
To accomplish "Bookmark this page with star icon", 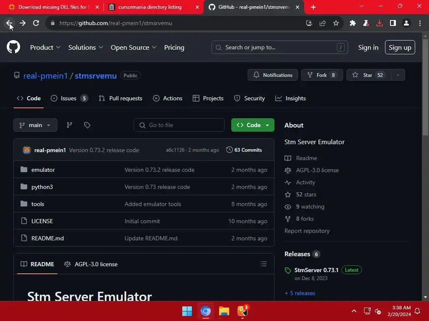I will (x=336, y=23).
